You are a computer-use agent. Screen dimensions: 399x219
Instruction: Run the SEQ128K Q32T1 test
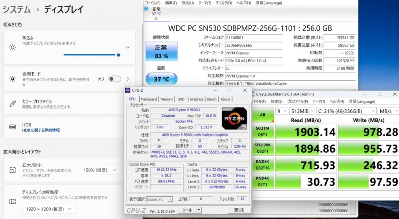263,148
